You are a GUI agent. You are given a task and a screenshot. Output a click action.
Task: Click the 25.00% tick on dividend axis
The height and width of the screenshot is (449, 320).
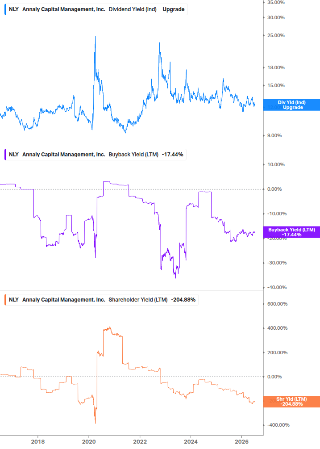276,35
